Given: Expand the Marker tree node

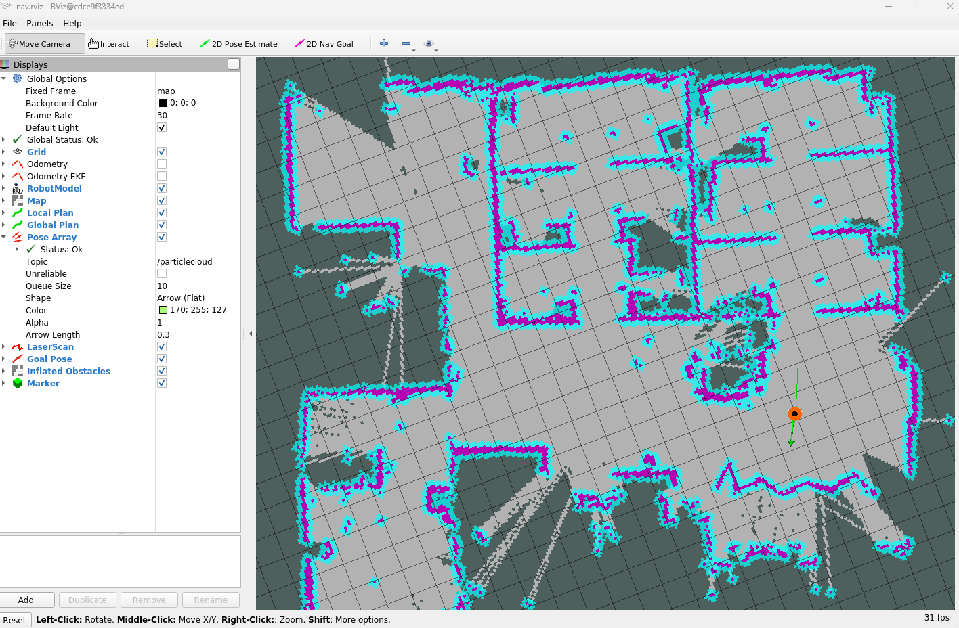Looking at the screenshot, I should point(3,383).
